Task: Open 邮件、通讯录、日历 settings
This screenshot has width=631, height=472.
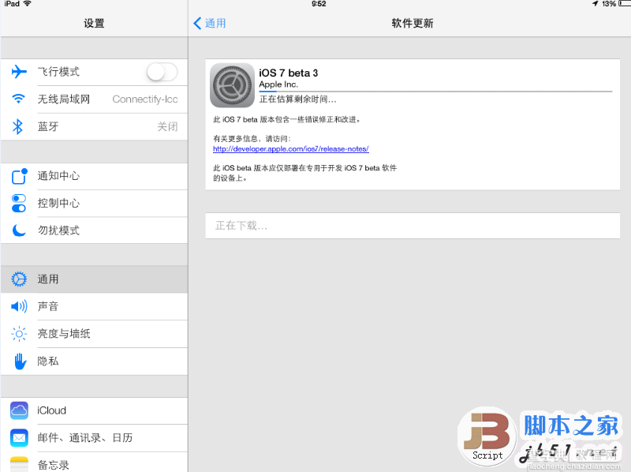Action: pos(94,438)
